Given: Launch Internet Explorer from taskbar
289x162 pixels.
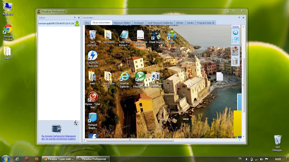Looking at the screenshot, I should click(x=17, y=159).
